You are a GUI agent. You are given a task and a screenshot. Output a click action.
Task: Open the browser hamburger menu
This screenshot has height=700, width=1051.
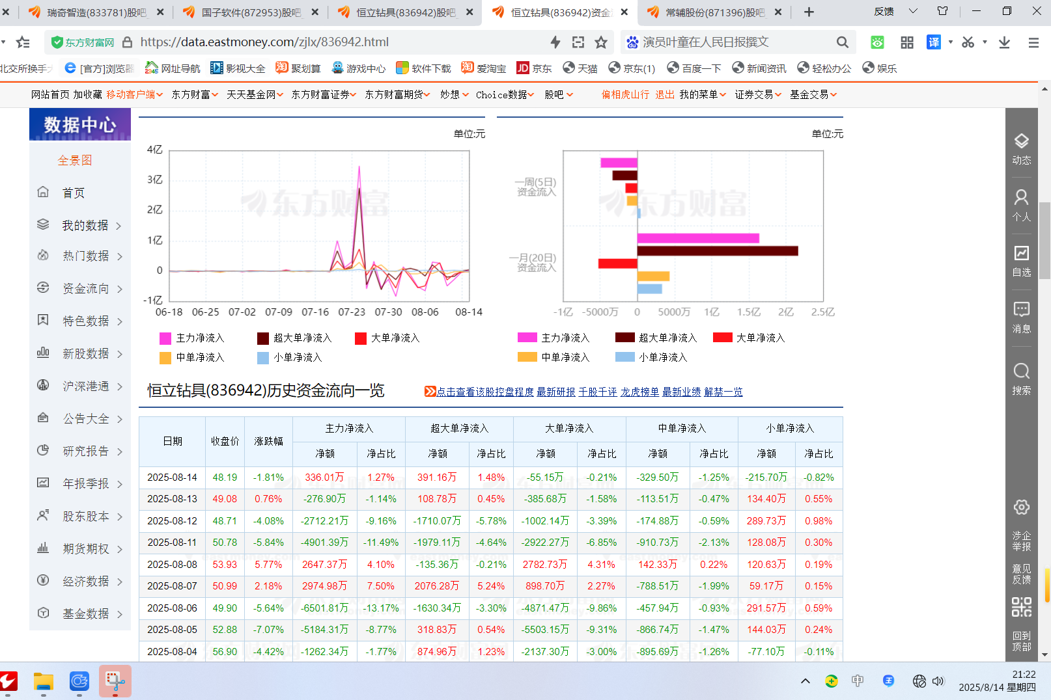coord(1033,42)
